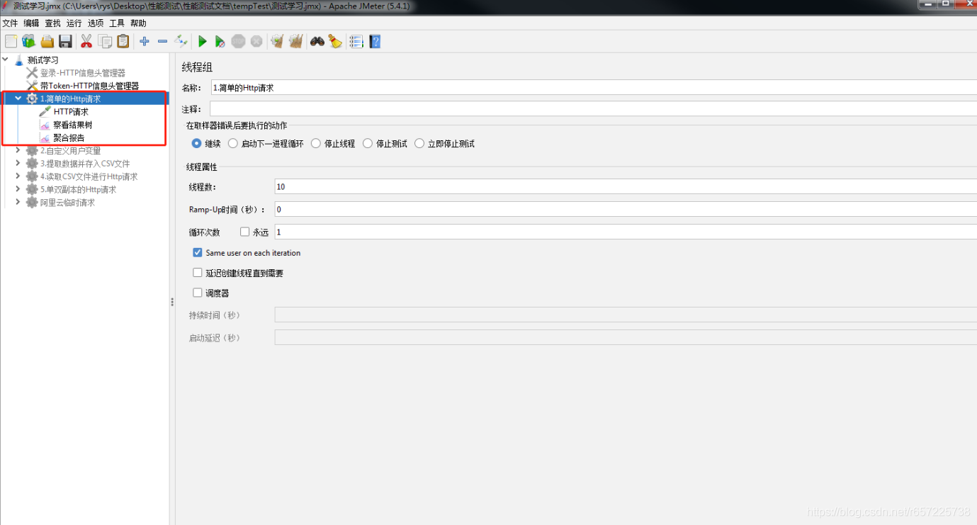
Task: Click the Ramp-Up时间 input field
Action: coord(626,209)
